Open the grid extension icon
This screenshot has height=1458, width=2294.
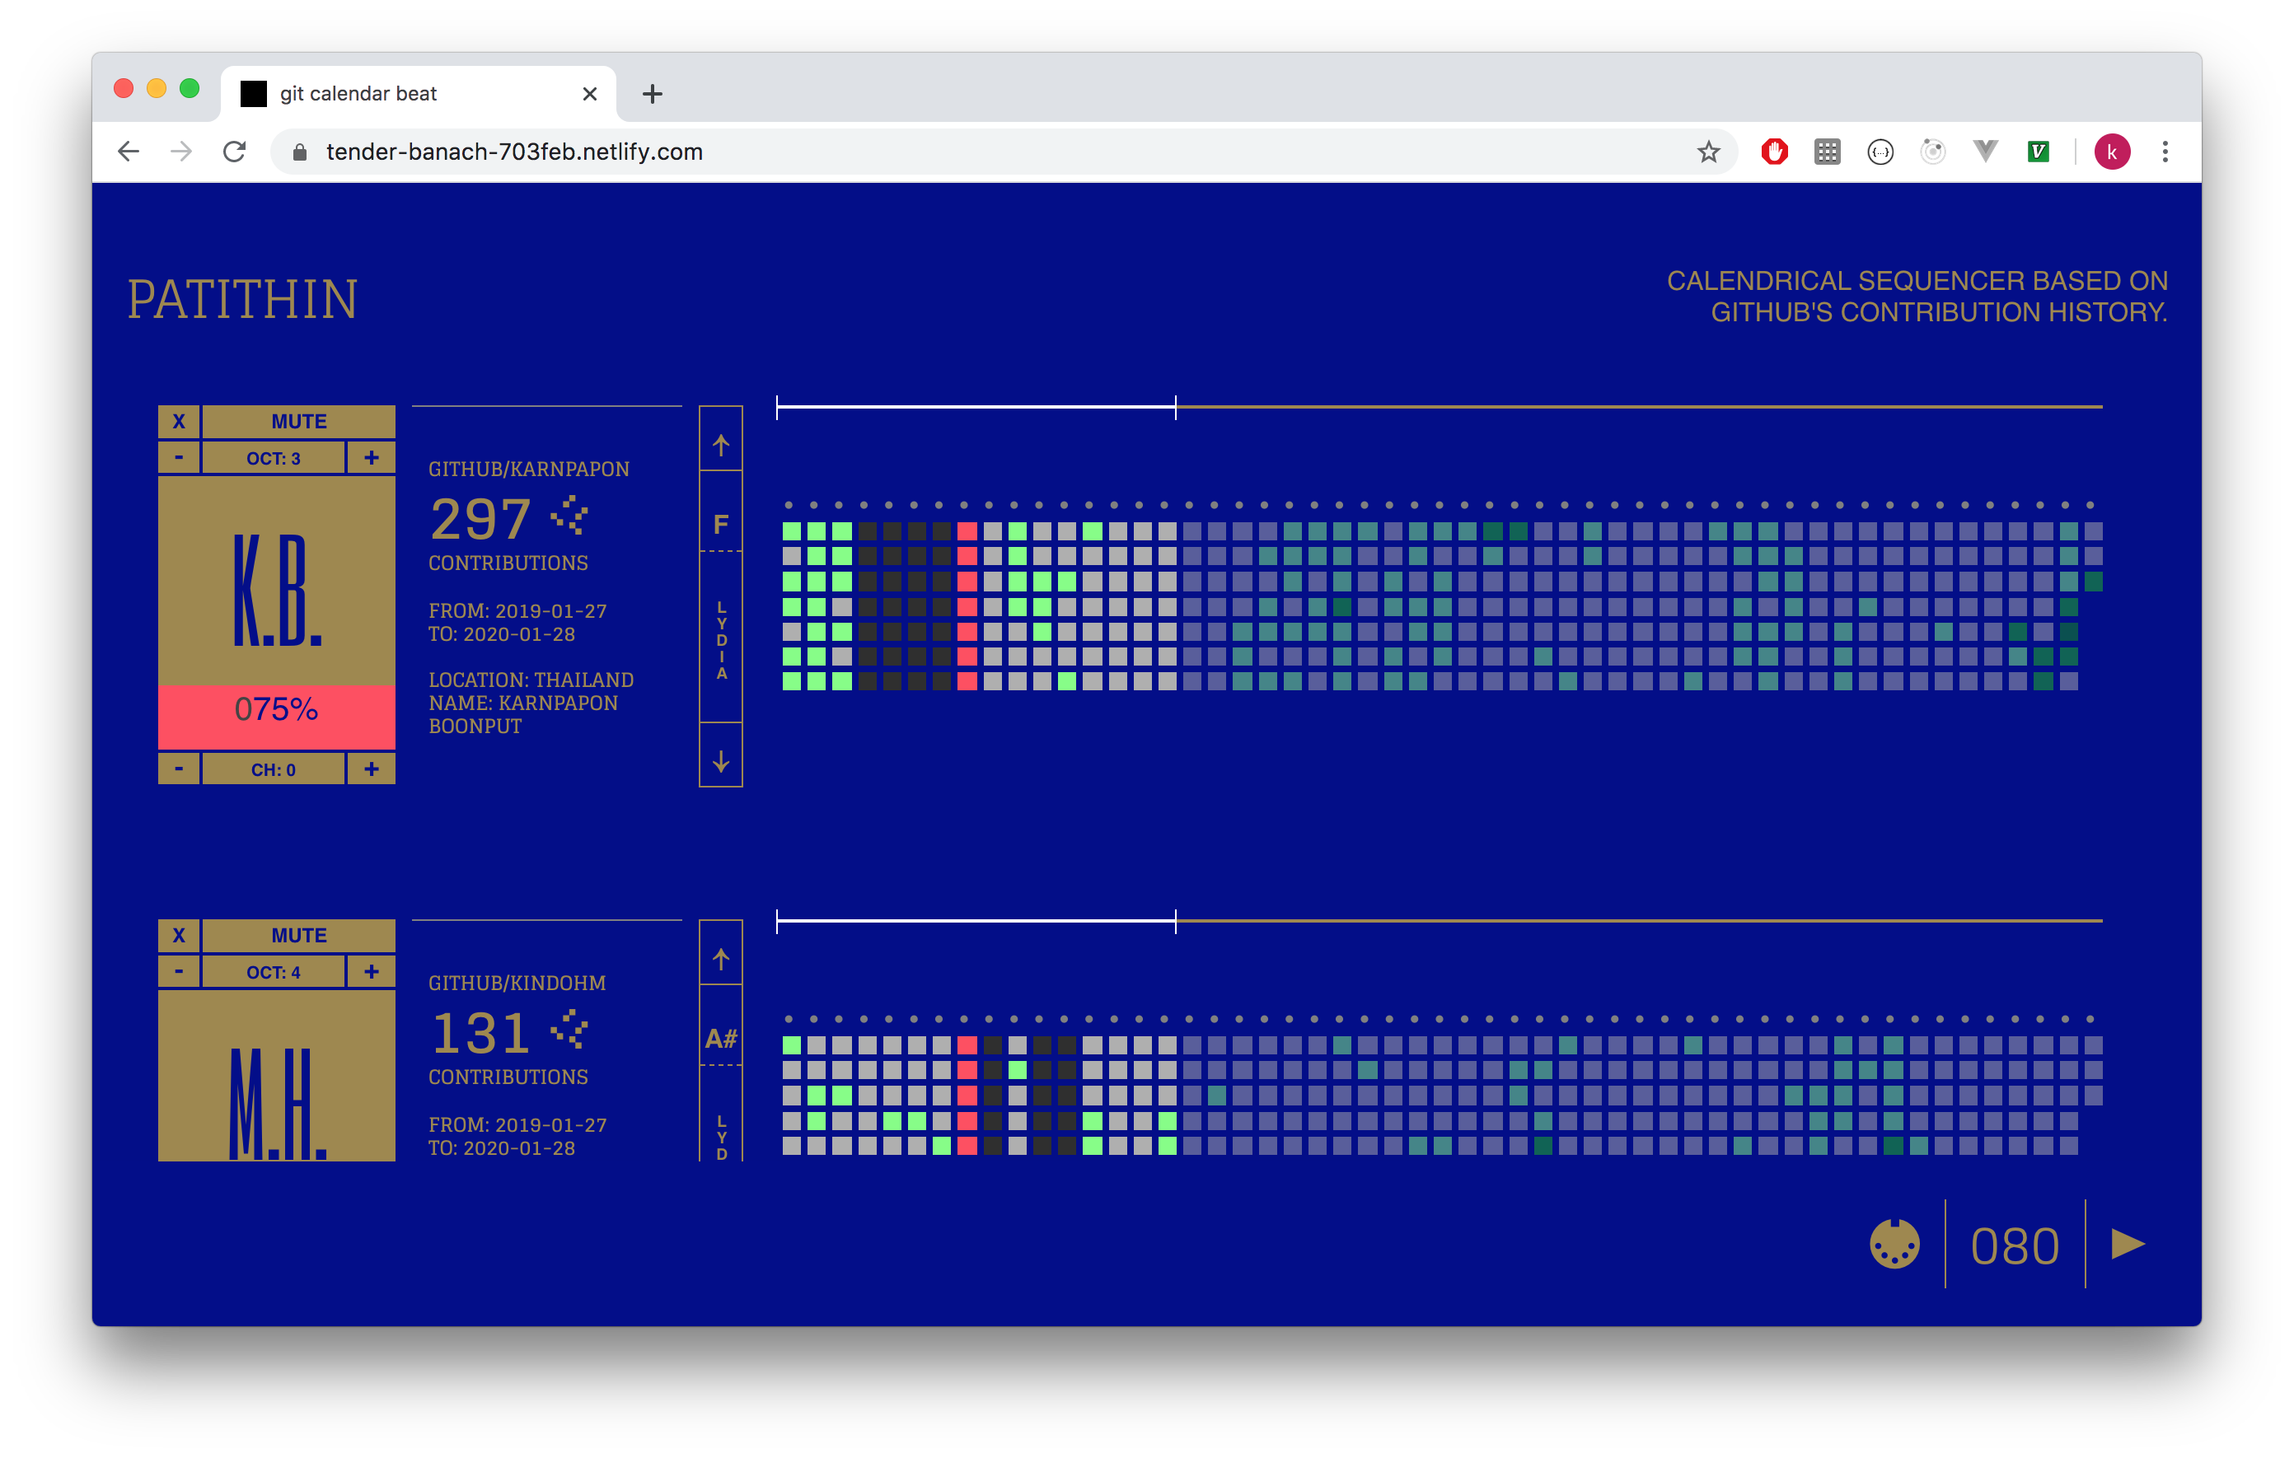(1827, 152)
